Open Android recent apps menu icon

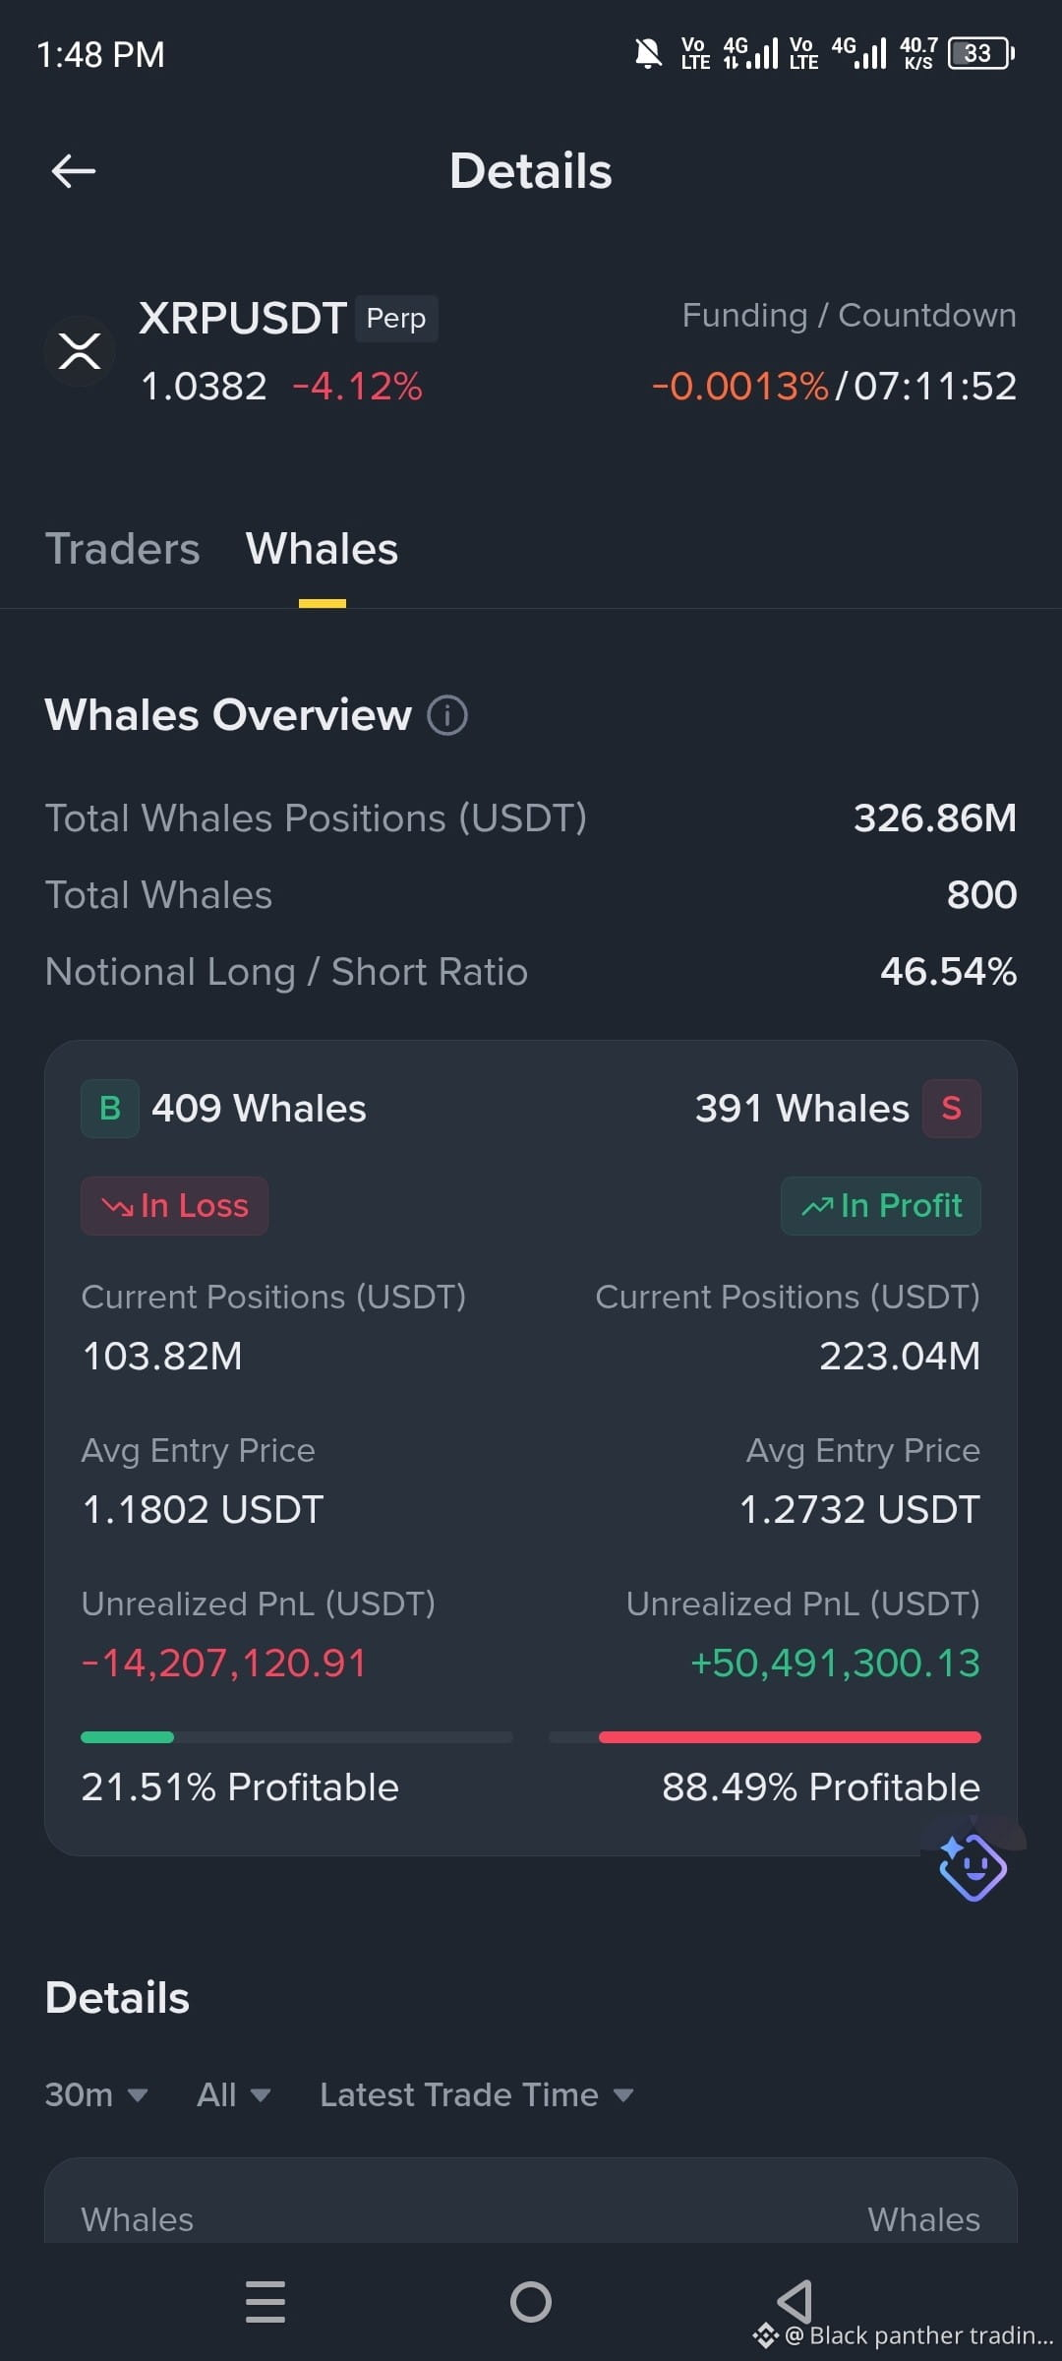tap(265, 2302)
